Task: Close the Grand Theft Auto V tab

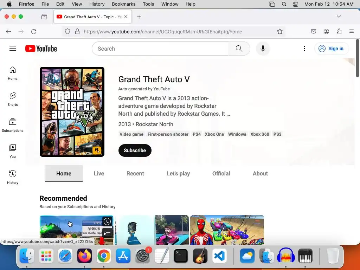Action: [126, 17]
